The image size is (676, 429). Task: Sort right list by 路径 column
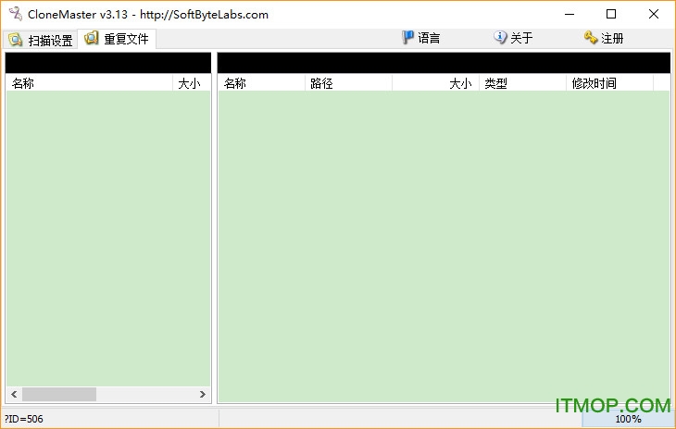coord(349,83)
